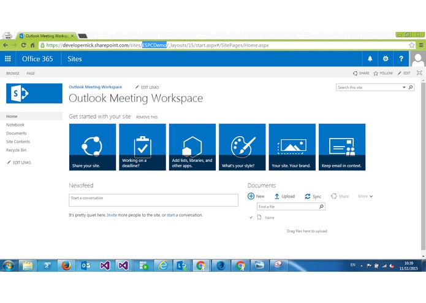
Task: Click the focus on content icon
Action: [419, 73]
